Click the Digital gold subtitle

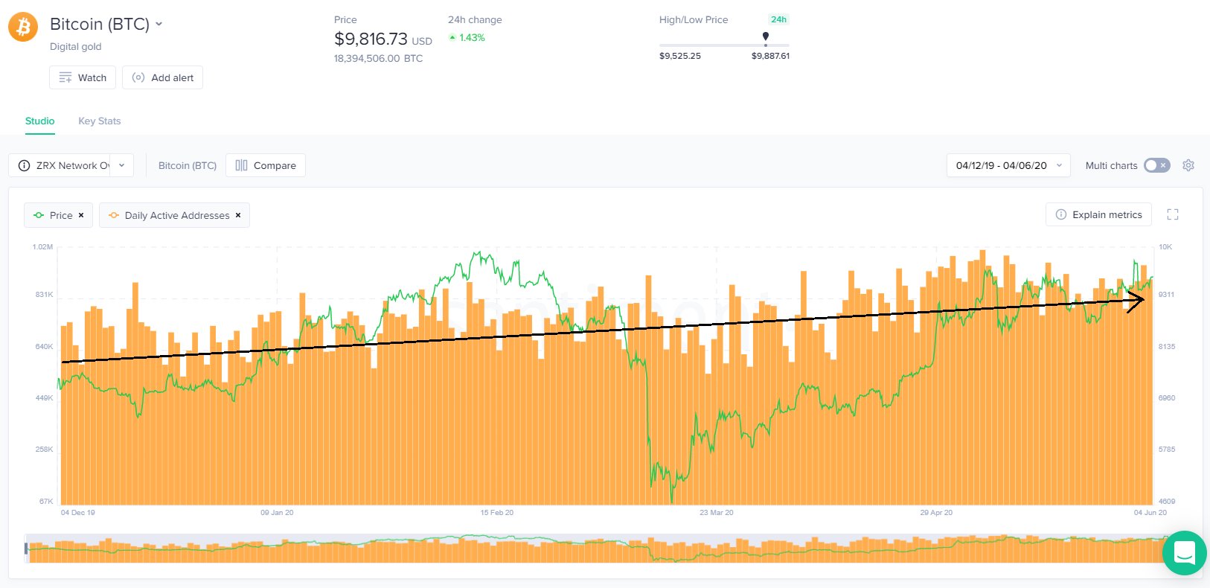(x=75, y=46)
